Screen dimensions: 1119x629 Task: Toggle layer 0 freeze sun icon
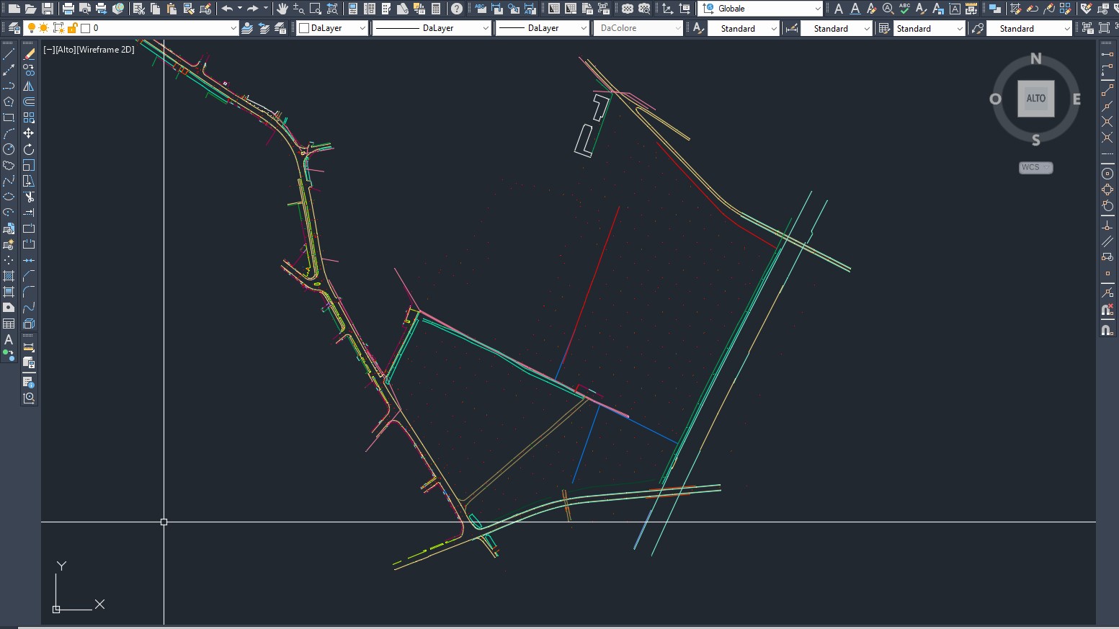coord(44,28)
